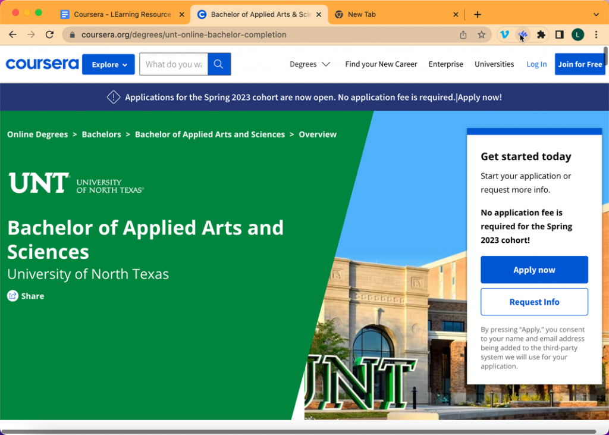
Task: Open the blue waveform extension icon
Action: click(522, 35)
